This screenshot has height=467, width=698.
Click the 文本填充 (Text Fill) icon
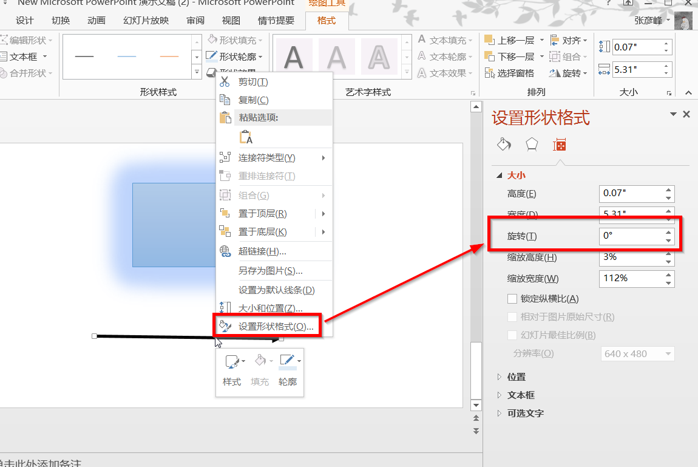(422, 41)
